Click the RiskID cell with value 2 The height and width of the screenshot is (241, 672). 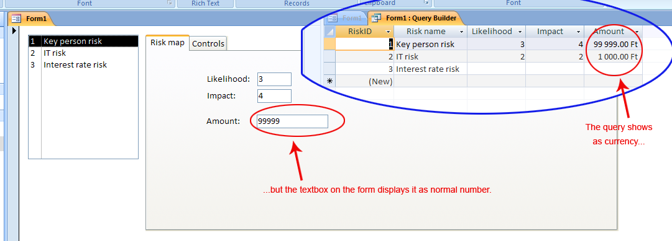(x=364, y=56)
